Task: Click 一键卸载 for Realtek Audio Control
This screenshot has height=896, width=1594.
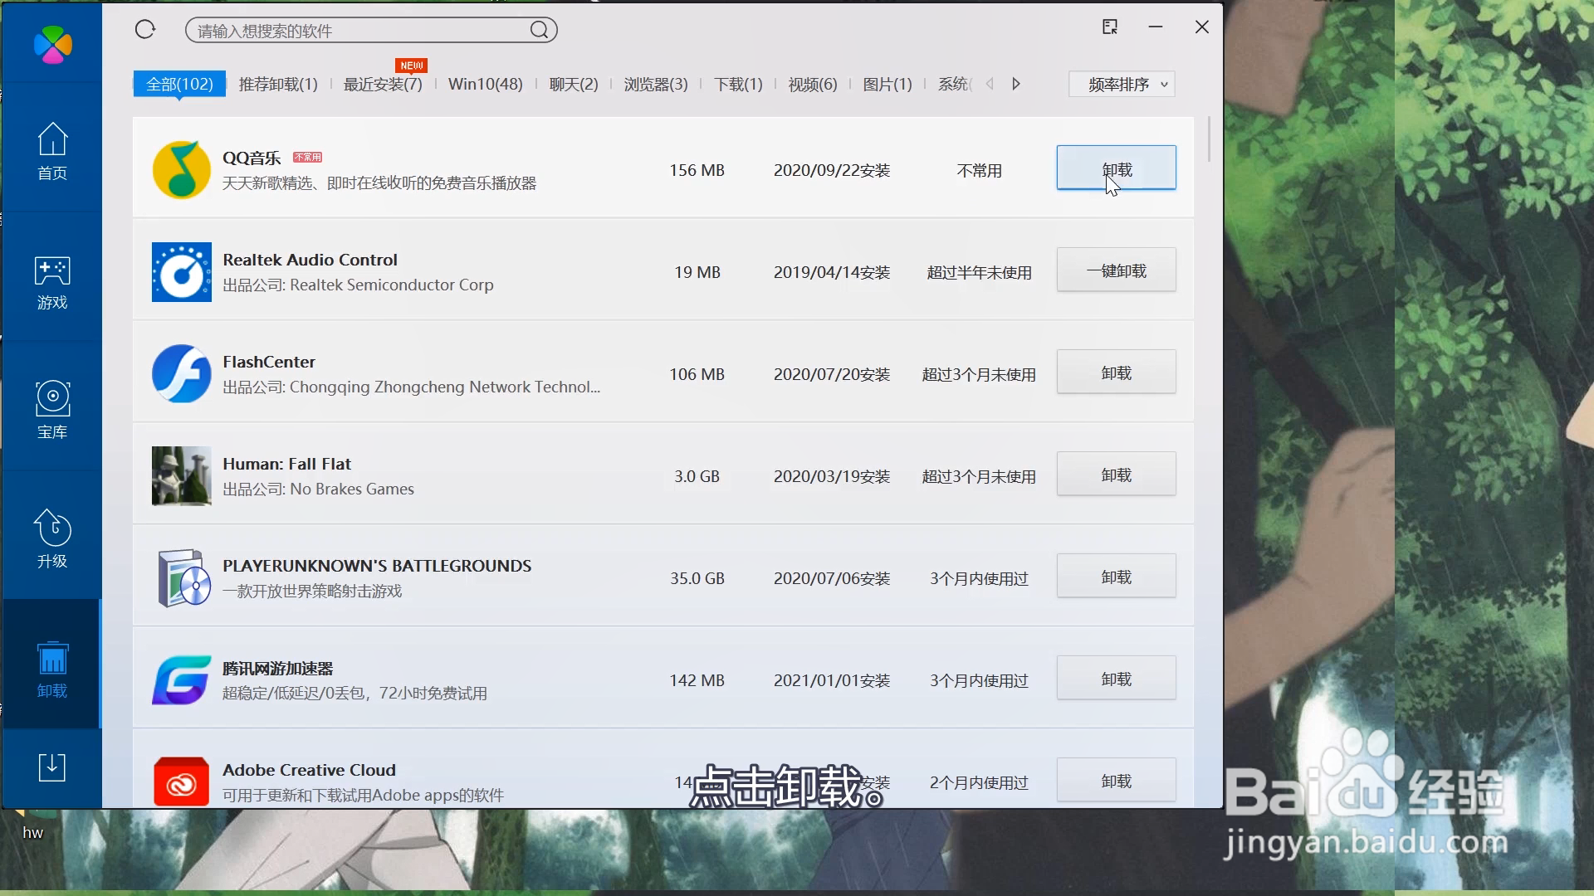Action: 1116,270
